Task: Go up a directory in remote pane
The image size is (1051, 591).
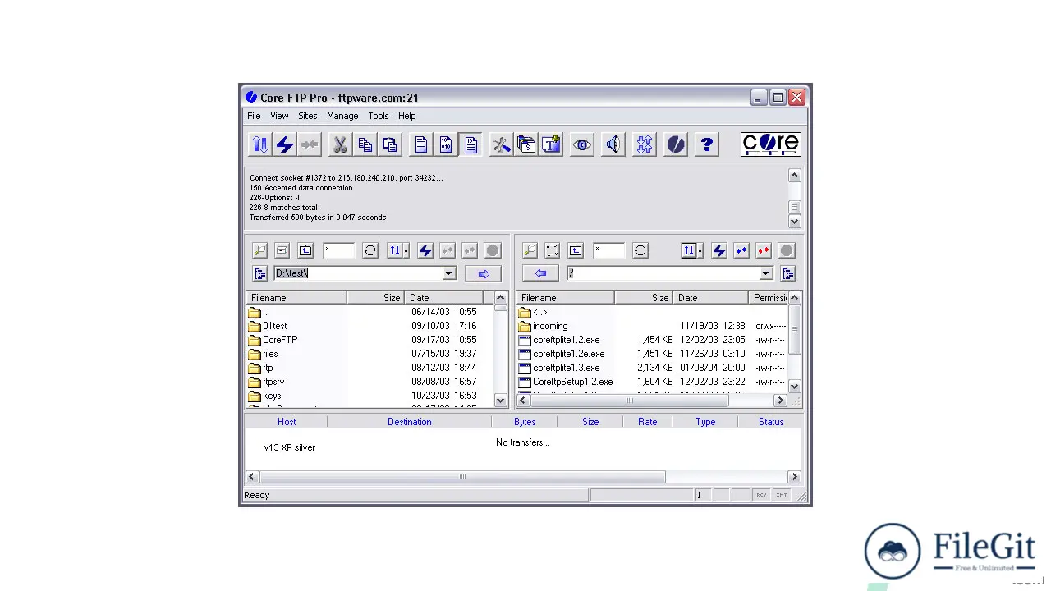Action: [x=575, y=250]
